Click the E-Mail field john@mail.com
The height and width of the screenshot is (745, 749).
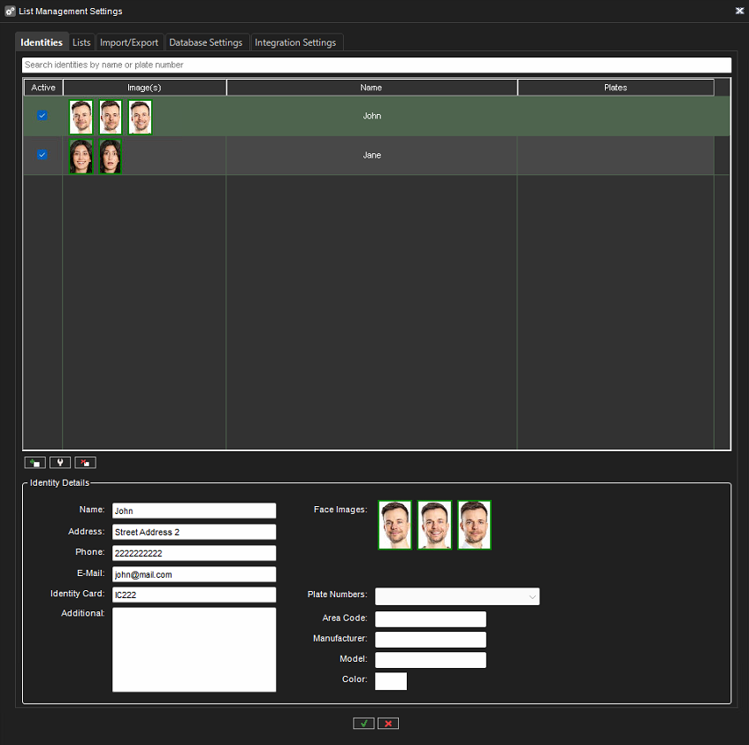tap(194, 574)
